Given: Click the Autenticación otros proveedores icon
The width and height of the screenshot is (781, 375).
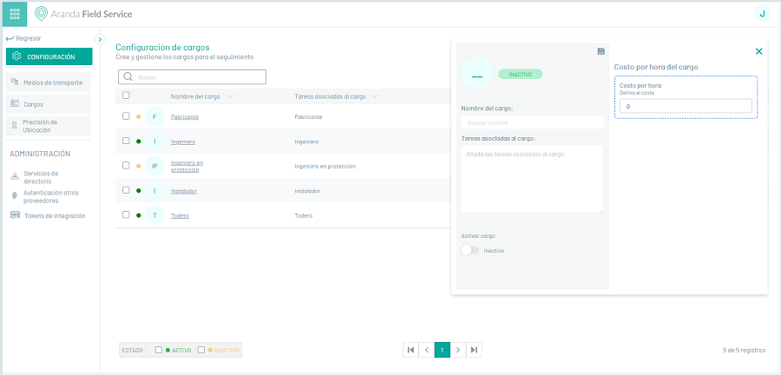Looking at the screenshot, I should pyautogui.click(x=15, y=197).
